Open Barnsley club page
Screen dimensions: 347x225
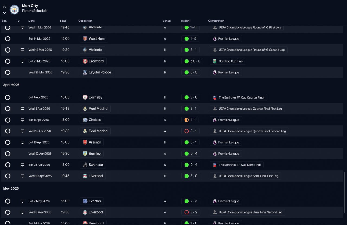click(x=92, y=97)
